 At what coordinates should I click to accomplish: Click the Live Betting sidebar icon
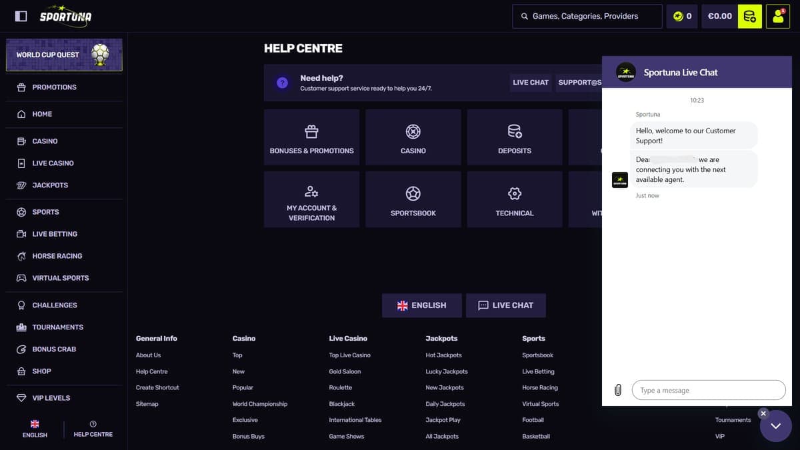[21, 234]
